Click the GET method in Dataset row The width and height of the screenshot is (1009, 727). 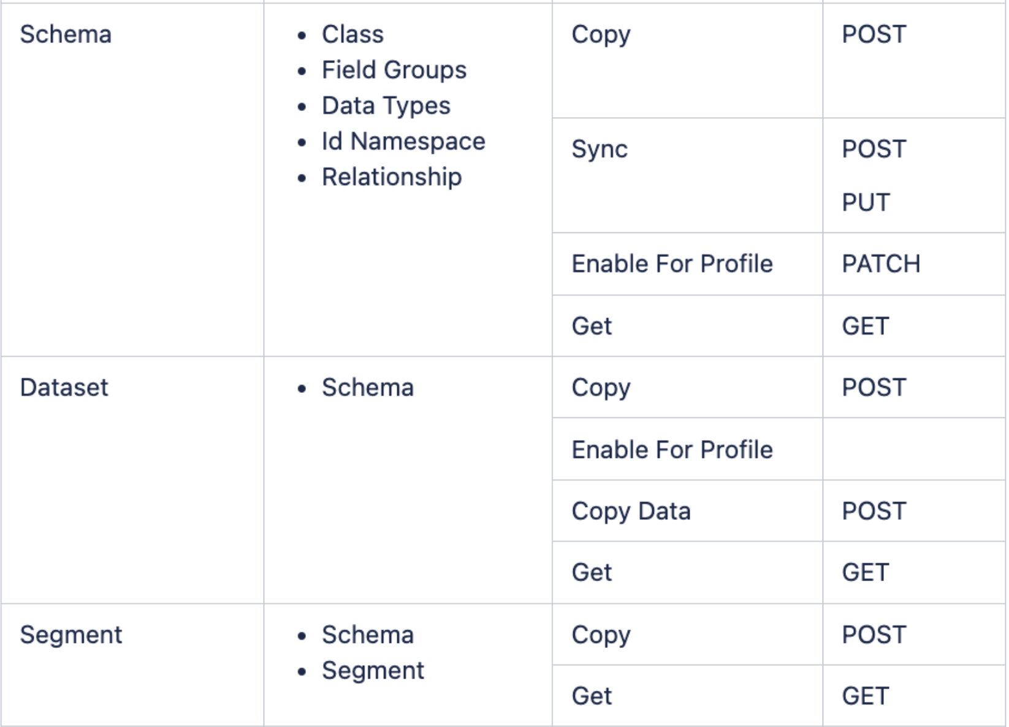865,573
